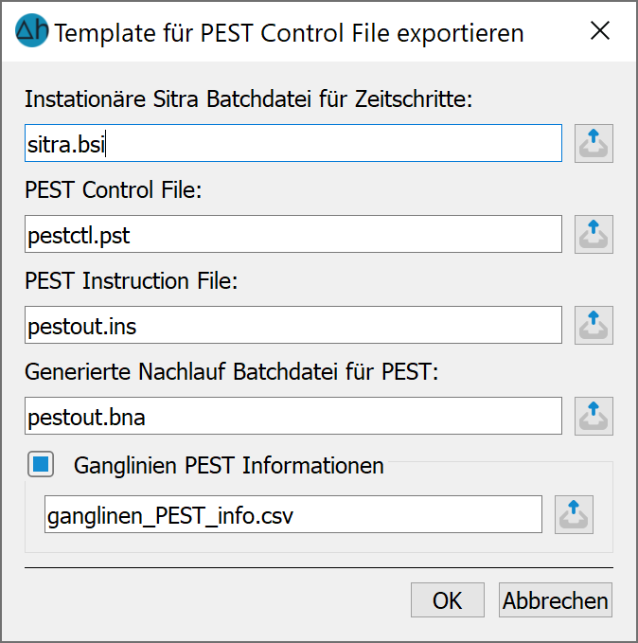The image size is (638, 643).
Task: Click the PEST Control File label
Action: tap(114, 189)
